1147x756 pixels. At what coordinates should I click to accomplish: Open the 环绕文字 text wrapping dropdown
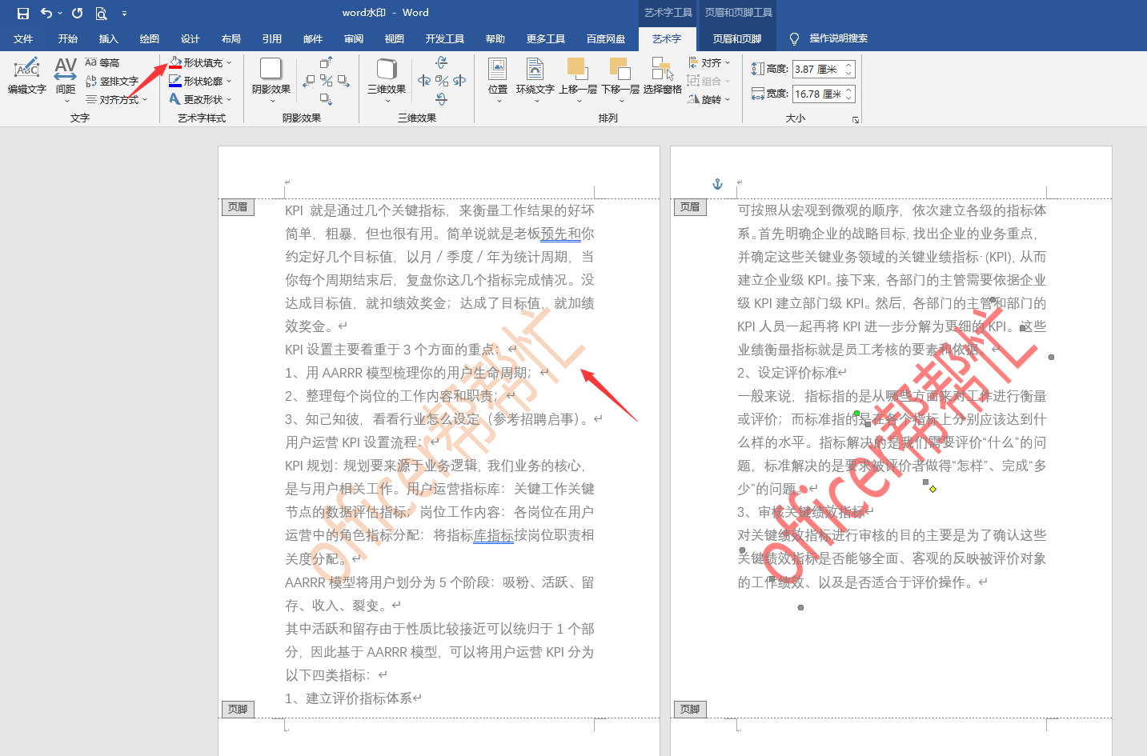click(x=535, y=78)
